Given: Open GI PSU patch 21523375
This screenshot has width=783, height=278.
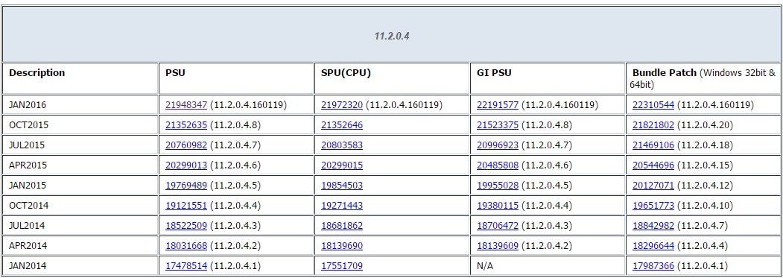Looking at the screenshot, I should (498, 125).
